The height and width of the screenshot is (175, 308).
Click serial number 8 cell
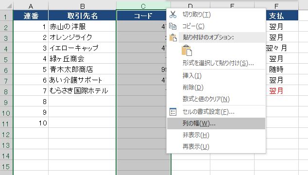tap(31, 102)
